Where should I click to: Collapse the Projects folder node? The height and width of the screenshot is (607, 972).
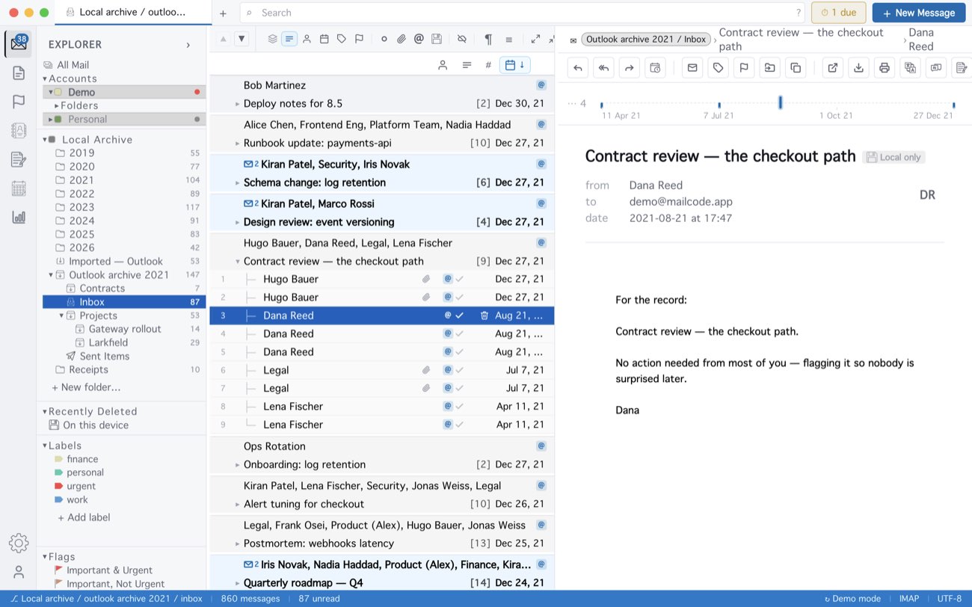click(61, 315)
